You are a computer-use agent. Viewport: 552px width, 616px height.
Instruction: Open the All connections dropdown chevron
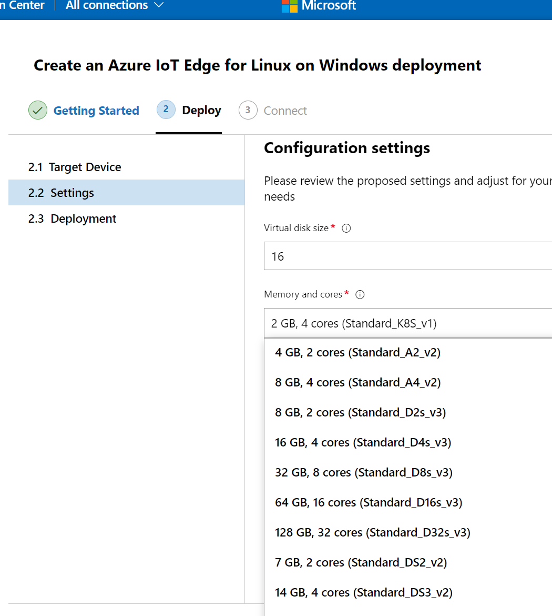159,5
